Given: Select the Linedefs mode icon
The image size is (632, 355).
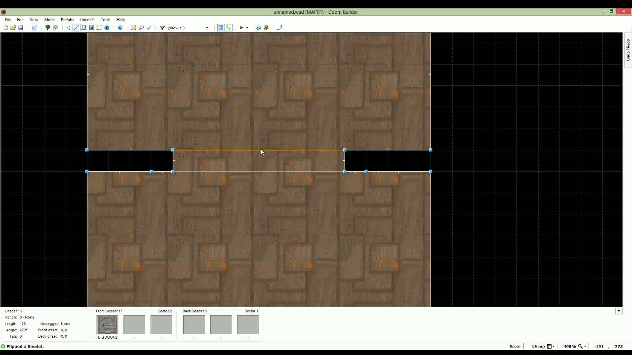Looking at the screenshot, I should point(76,28).
